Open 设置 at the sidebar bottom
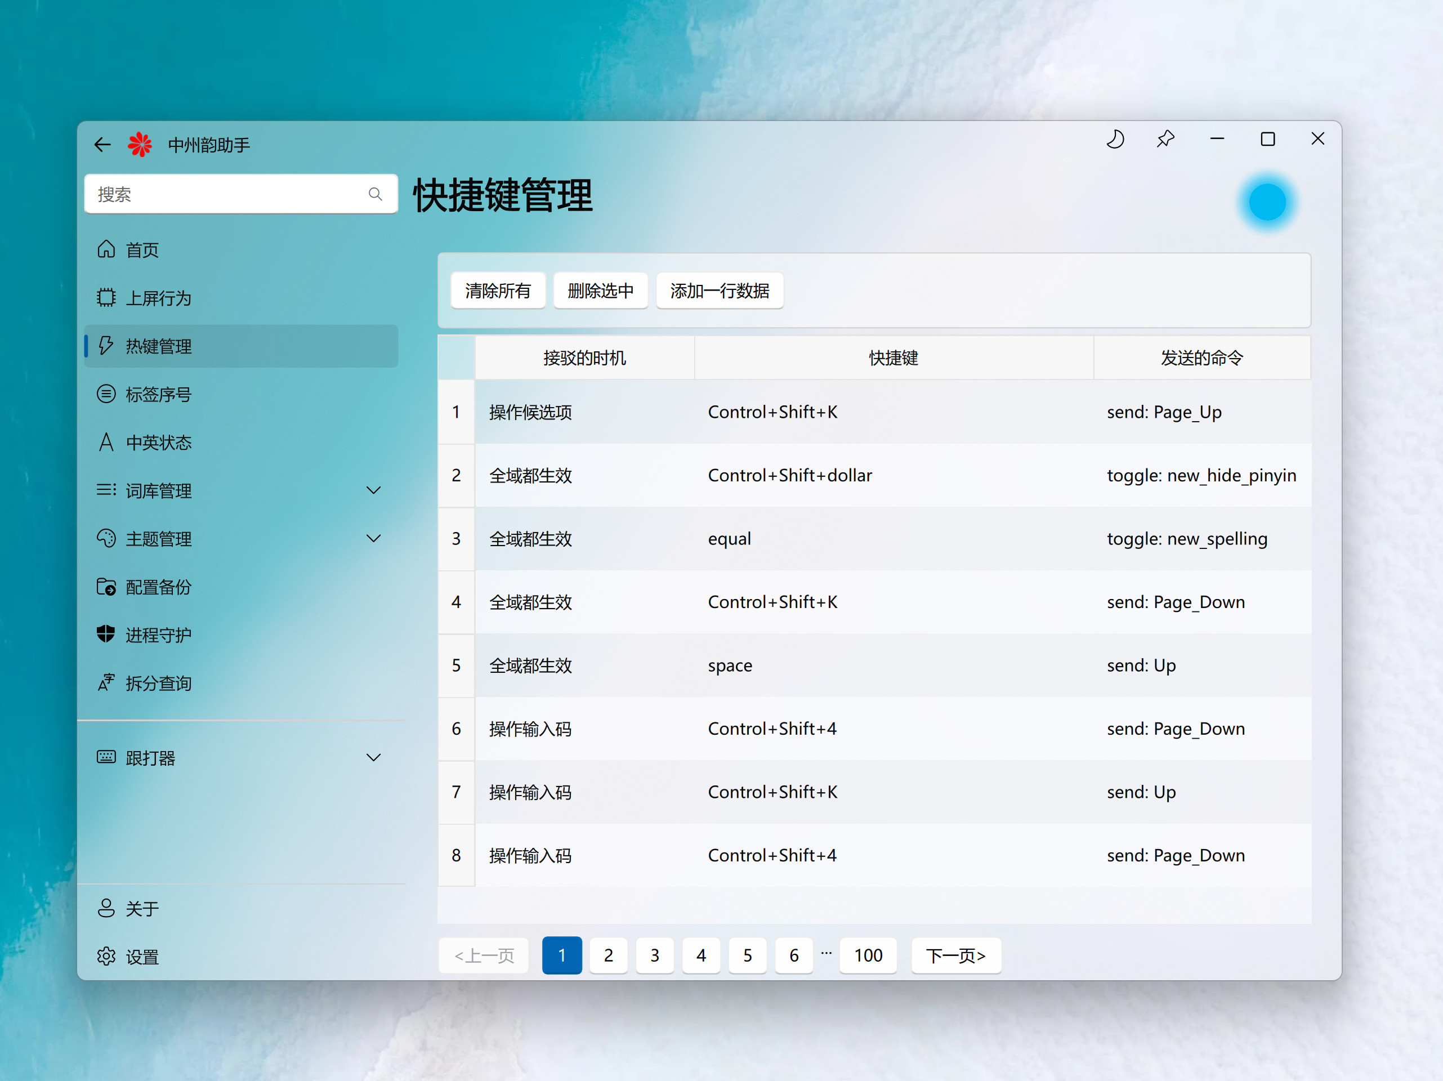Image resolution: width=1443 pixels, height=1081 pixels. (141, 957)
